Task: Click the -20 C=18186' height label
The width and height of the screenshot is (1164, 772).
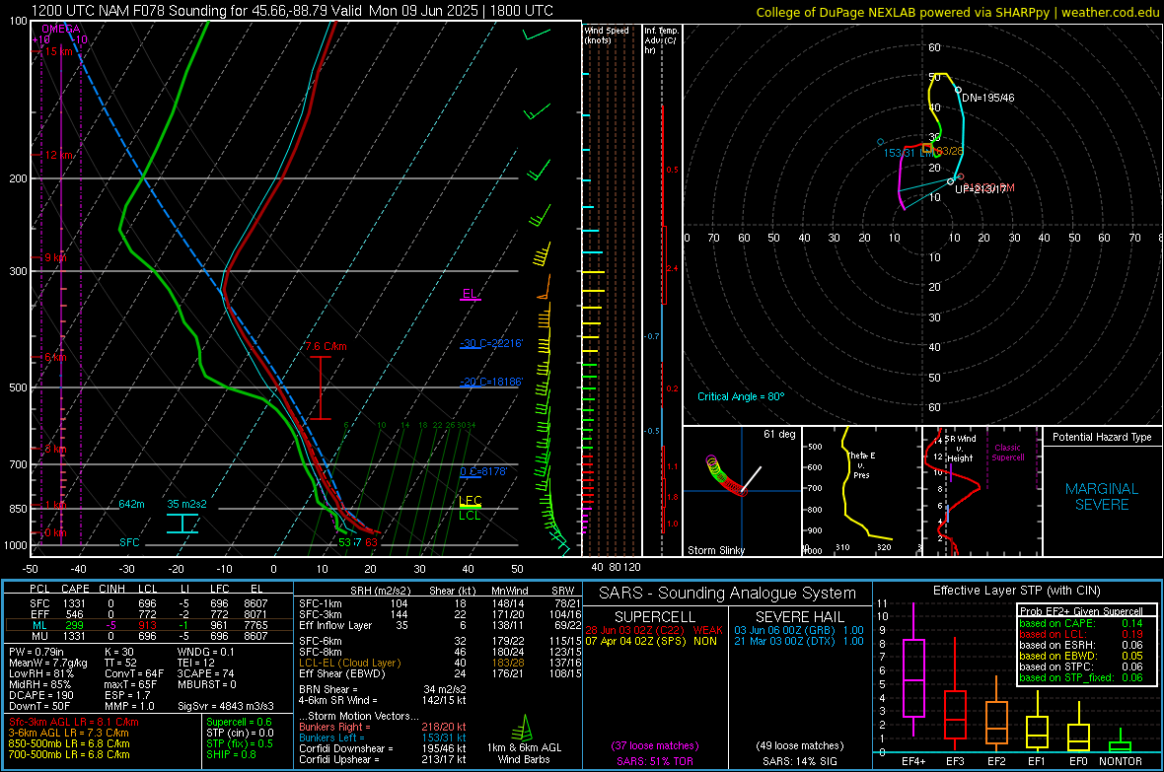Action: pos(490,382)
